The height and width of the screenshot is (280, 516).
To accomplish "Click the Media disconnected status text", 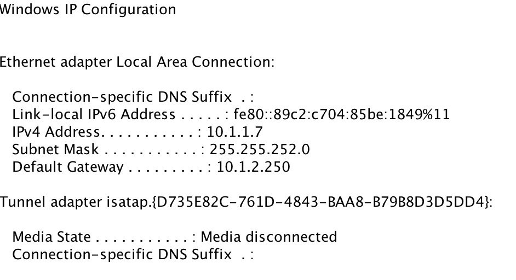I will 269,237.
